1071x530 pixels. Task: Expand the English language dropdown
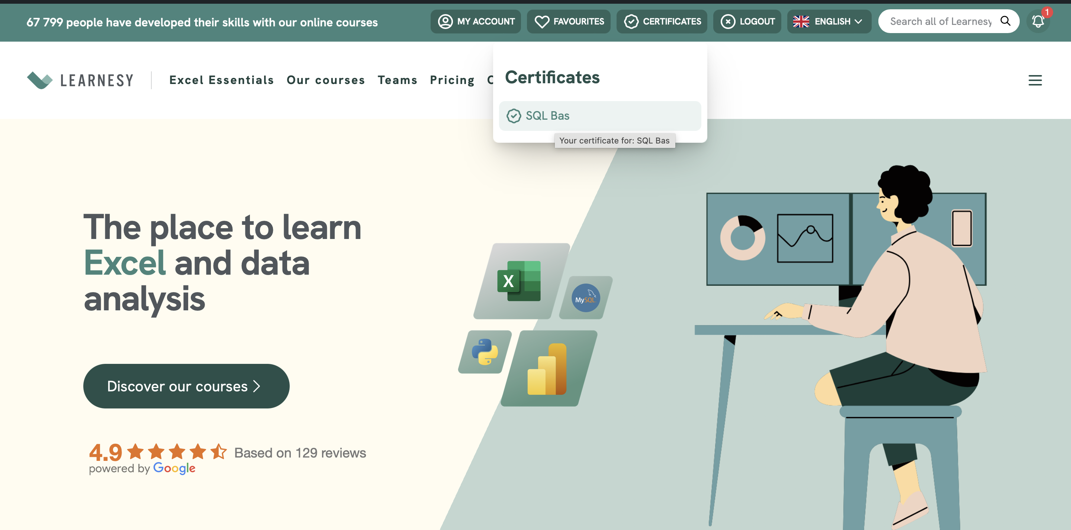point(829,21)
